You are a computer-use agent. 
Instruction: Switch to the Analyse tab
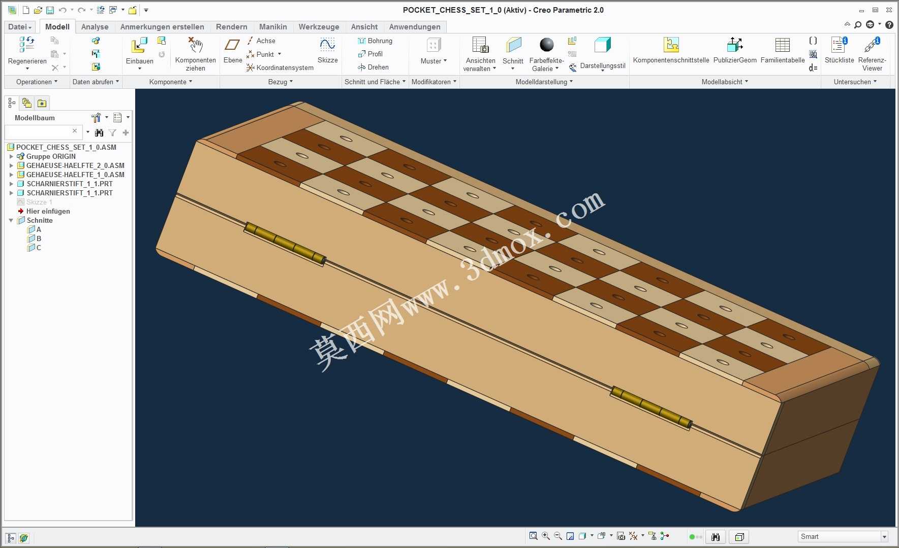click(x=95, y=27)
